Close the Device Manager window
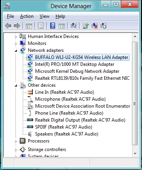The image size is (142, 170). (130, 5)
